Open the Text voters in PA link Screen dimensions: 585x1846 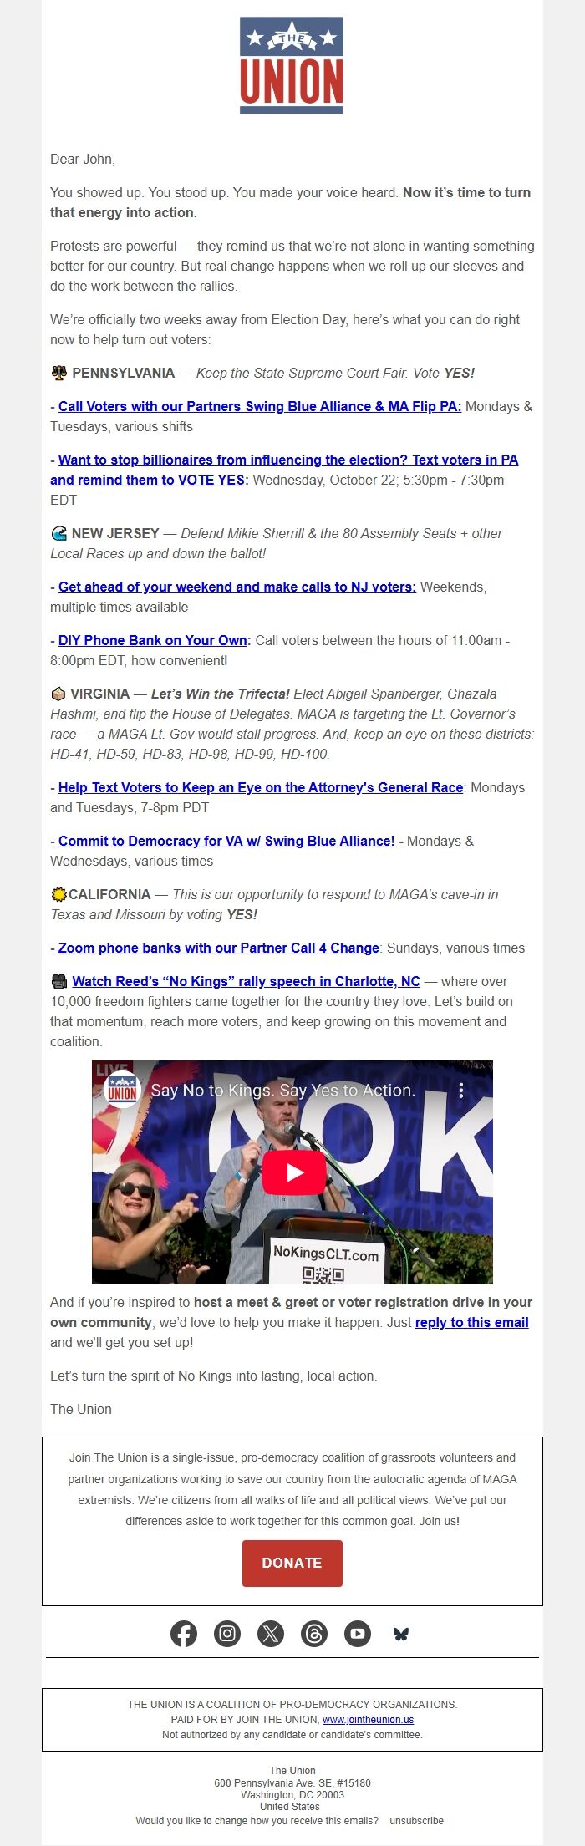pyautogui.click(x=284, y=470)
